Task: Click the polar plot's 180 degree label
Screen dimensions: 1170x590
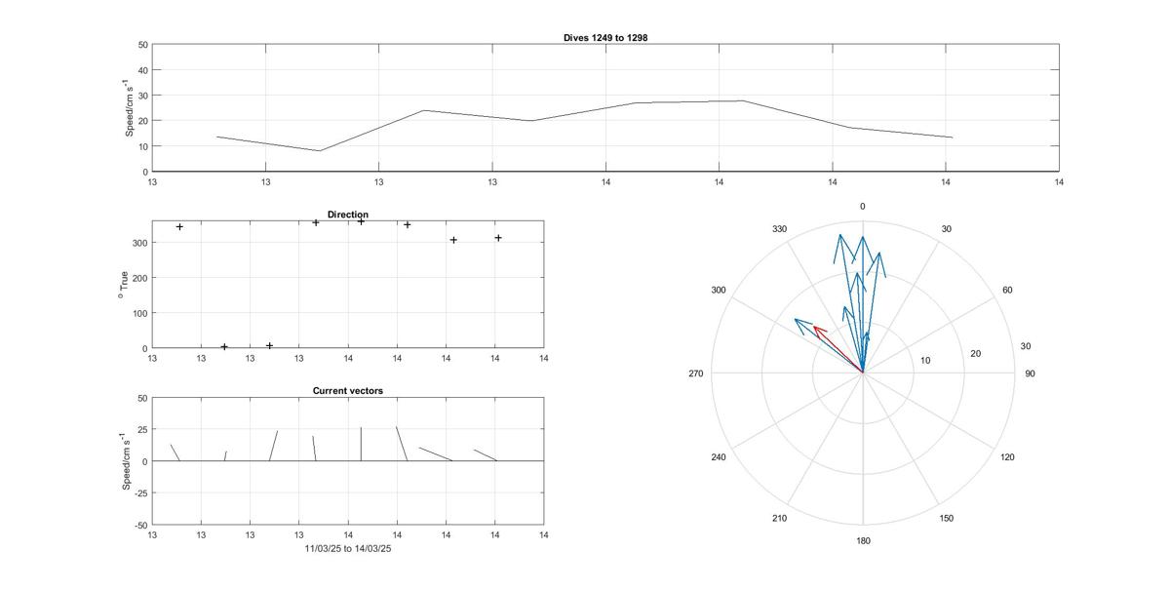Action: click(x=863, y=541)
